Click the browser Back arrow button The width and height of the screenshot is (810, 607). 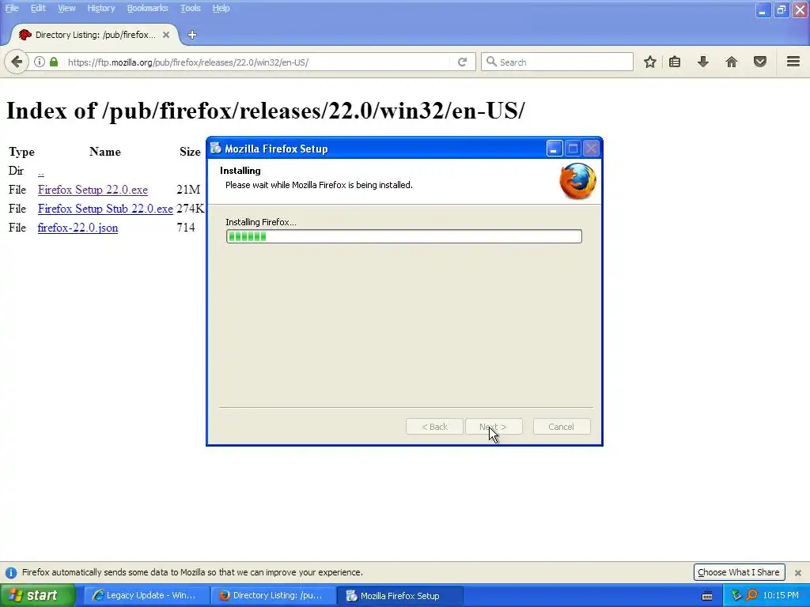(x=17, y=62)
